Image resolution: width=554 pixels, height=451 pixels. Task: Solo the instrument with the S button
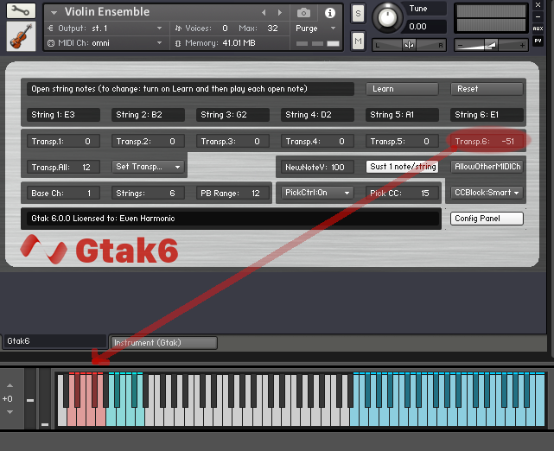coord(359,14)
